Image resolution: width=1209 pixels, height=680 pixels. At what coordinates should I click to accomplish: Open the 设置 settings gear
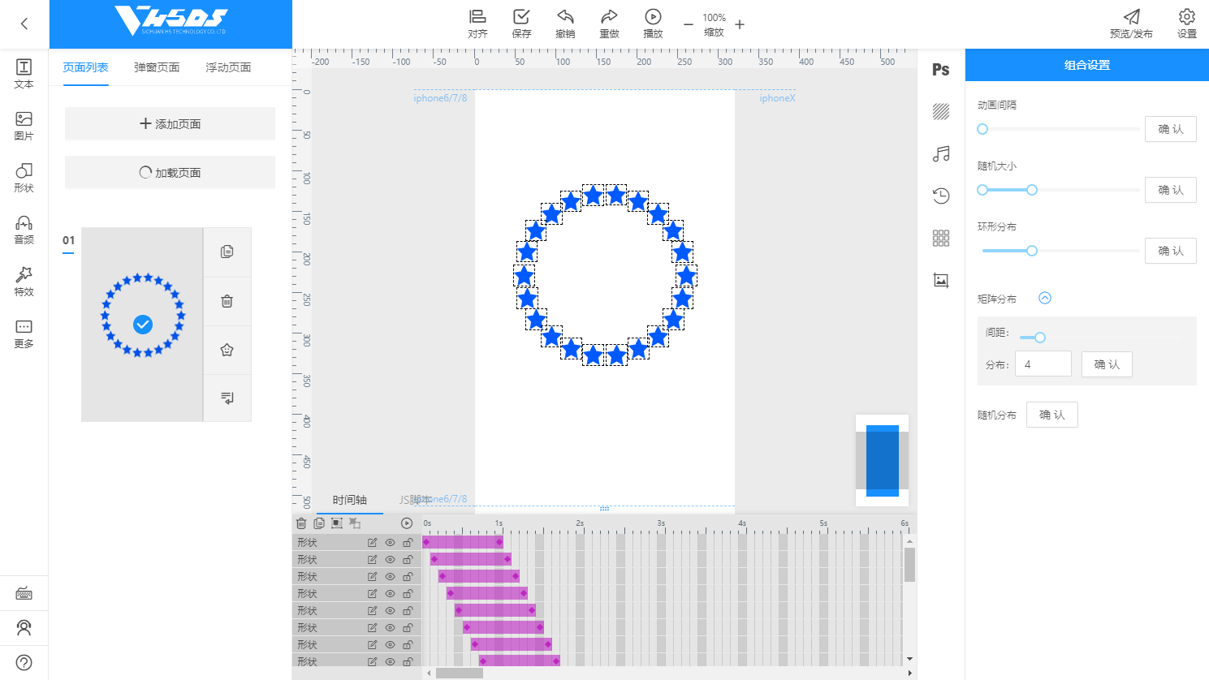point(1187,24)
